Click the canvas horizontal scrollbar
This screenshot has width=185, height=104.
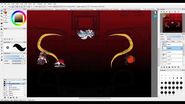pyautogui.click(x=95, y=98)
